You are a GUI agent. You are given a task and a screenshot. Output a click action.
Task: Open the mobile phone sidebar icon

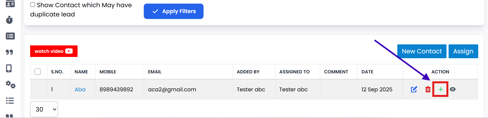pos(9,68)
